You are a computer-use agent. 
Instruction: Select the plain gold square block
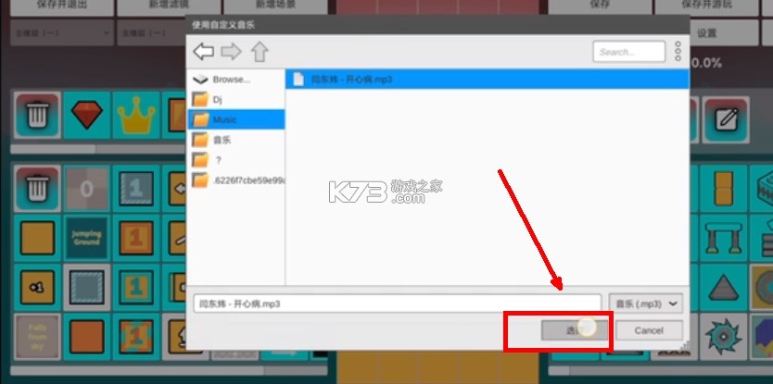click(37, 238)
